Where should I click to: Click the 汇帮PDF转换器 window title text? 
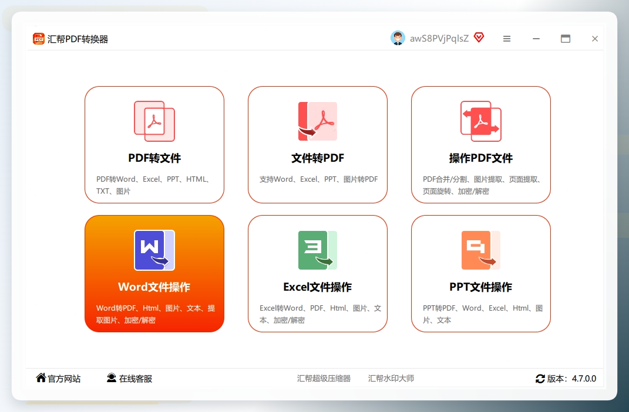[78, 39]
